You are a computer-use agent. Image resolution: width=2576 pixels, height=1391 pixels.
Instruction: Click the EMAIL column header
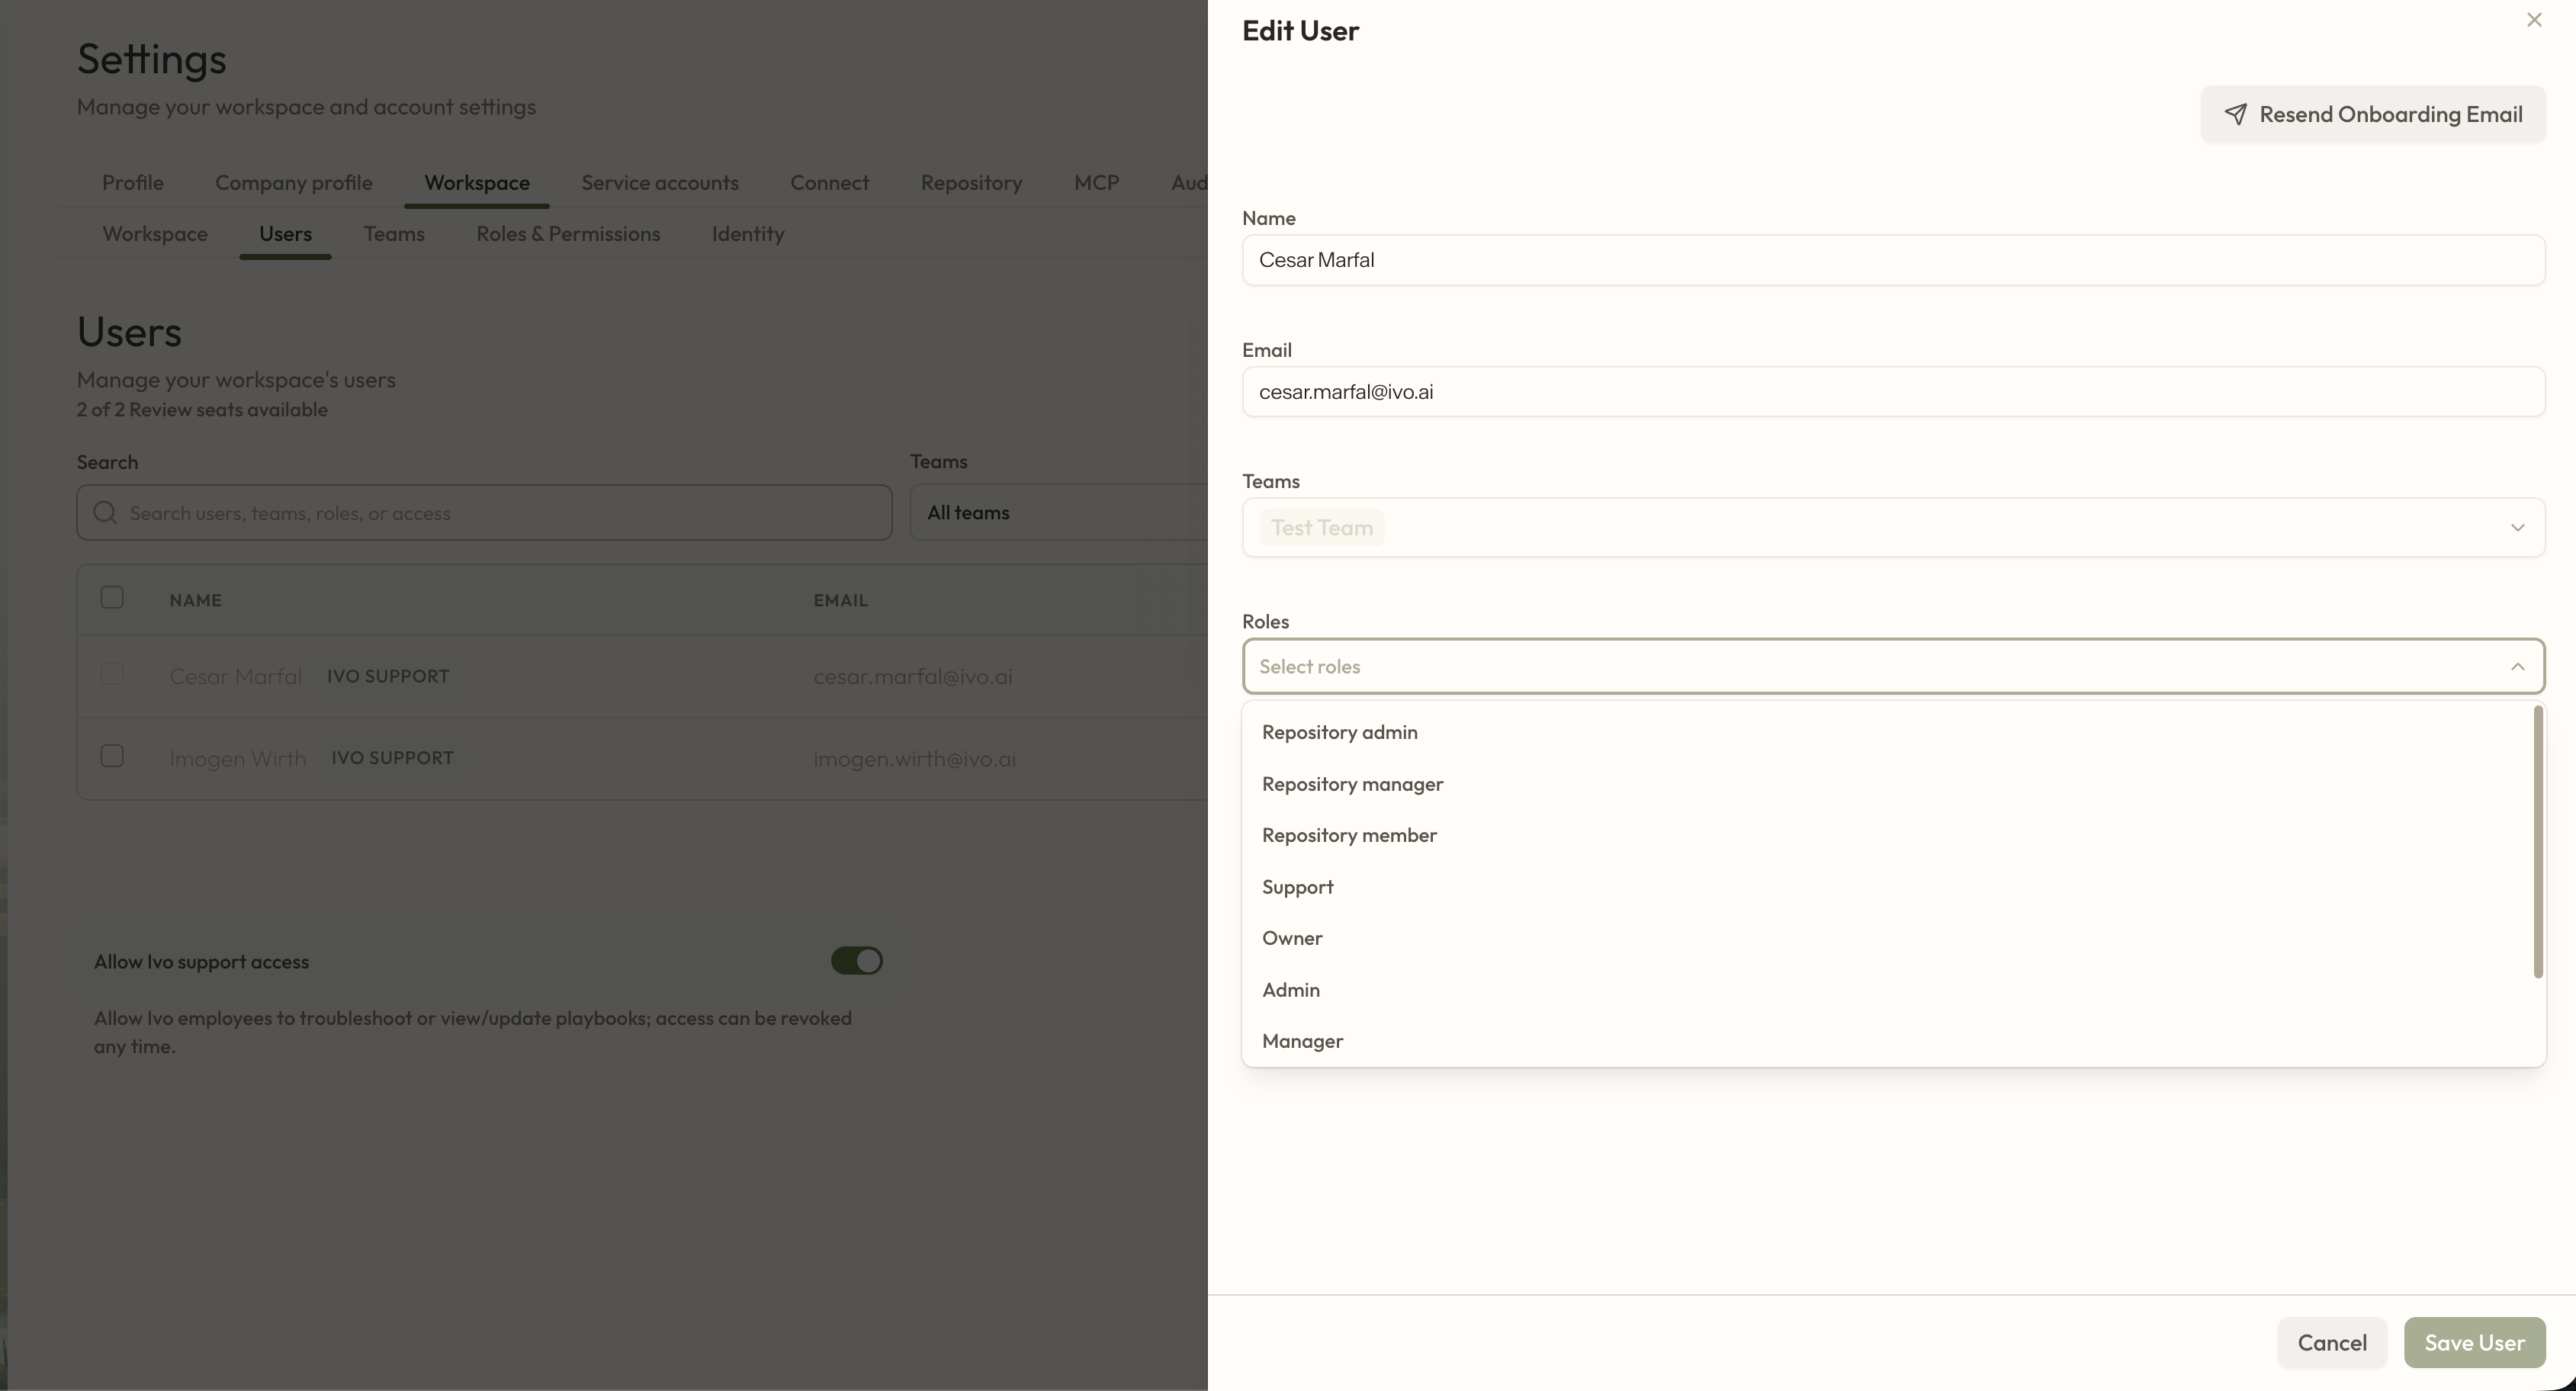point(840,600)
